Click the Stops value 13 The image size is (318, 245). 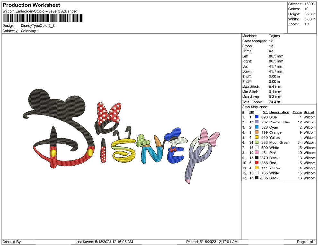271,46
